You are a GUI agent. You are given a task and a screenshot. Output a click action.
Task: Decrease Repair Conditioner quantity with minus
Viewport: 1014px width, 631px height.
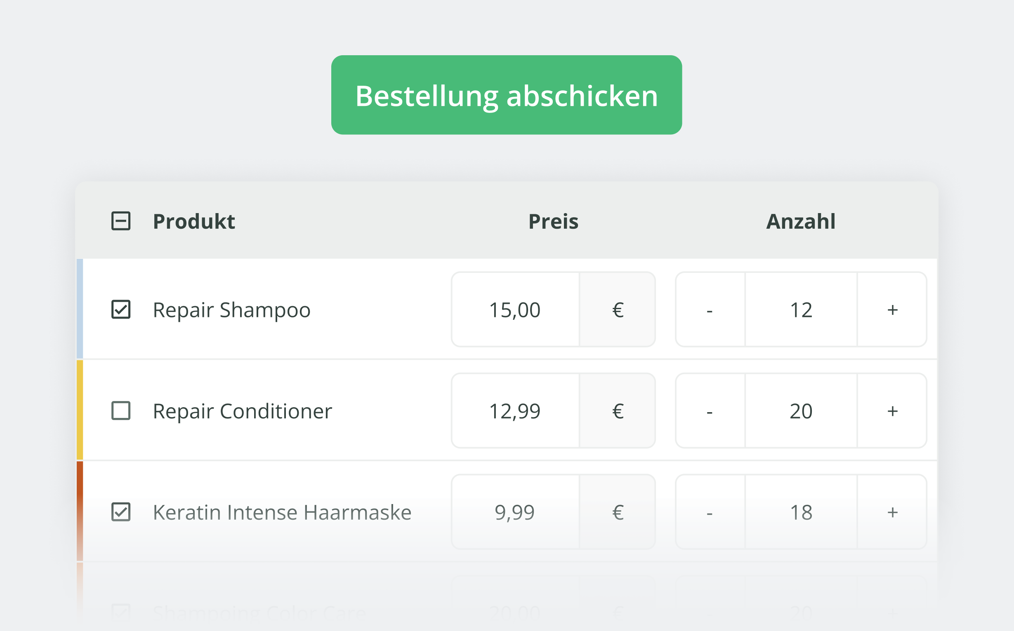point(710,411)
